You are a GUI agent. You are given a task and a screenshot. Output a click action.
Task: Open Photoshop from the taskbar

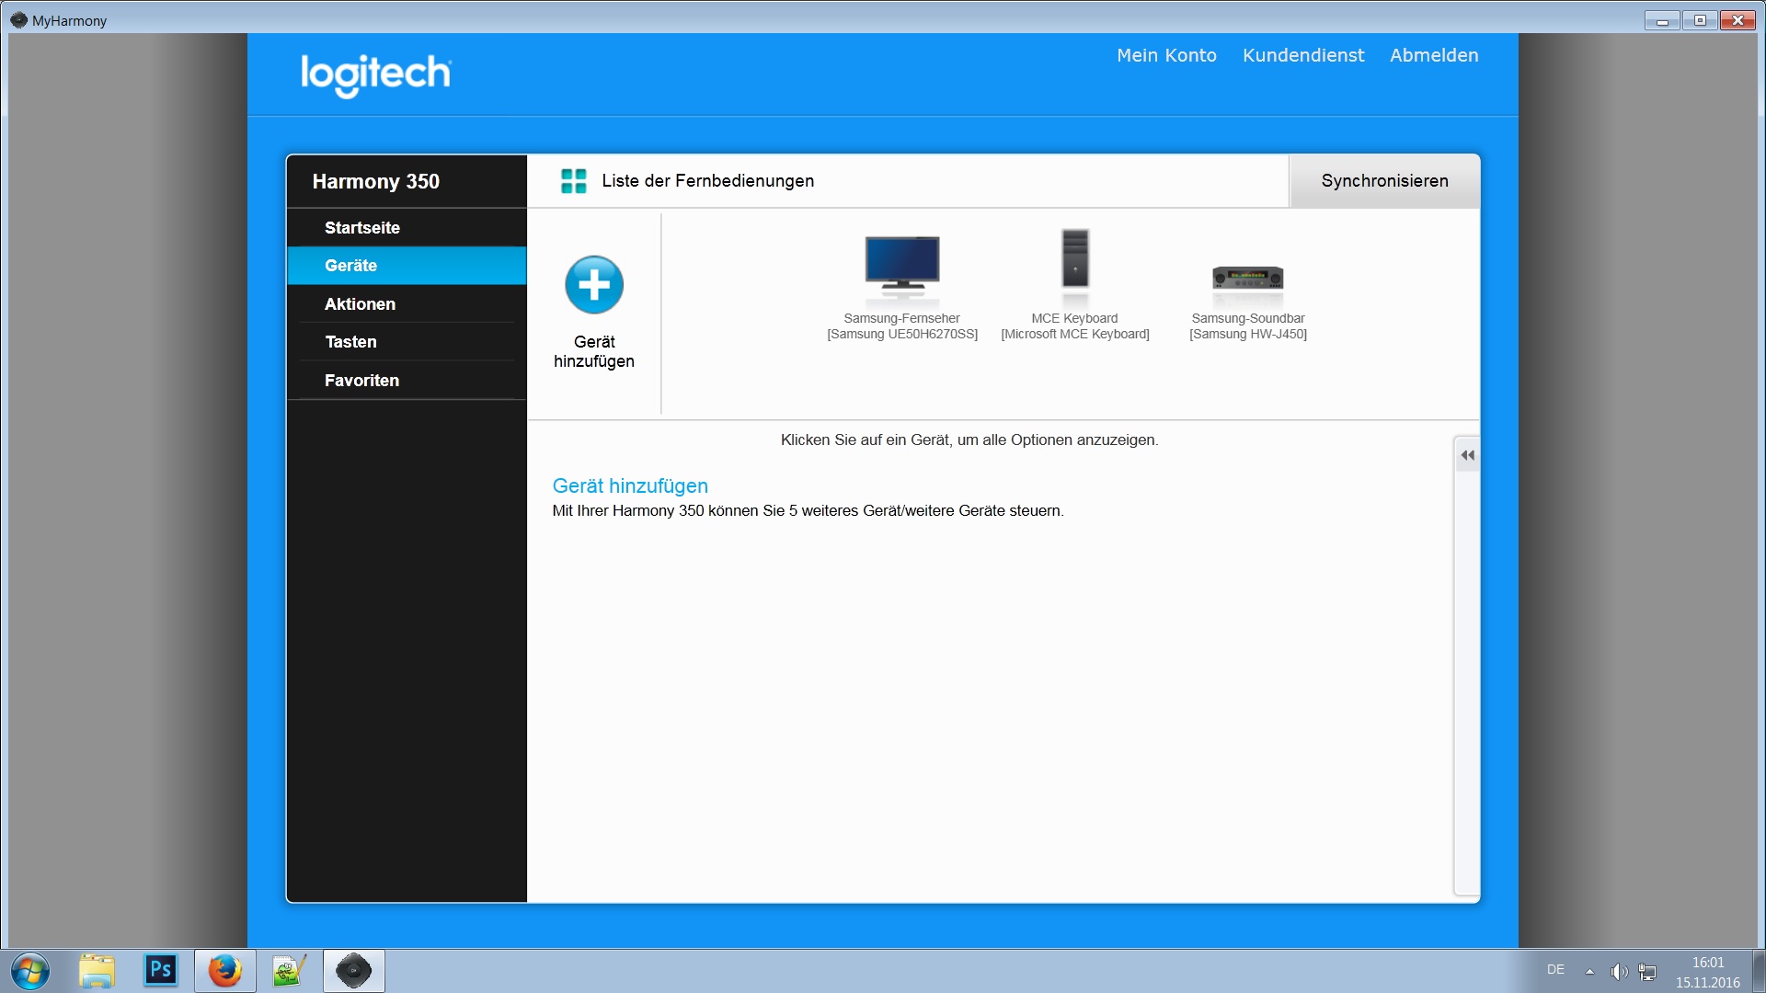[x=161, y=971]
